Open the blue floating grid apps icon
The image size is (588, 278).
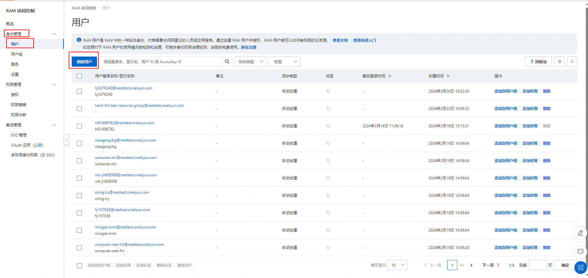[580, 268]
